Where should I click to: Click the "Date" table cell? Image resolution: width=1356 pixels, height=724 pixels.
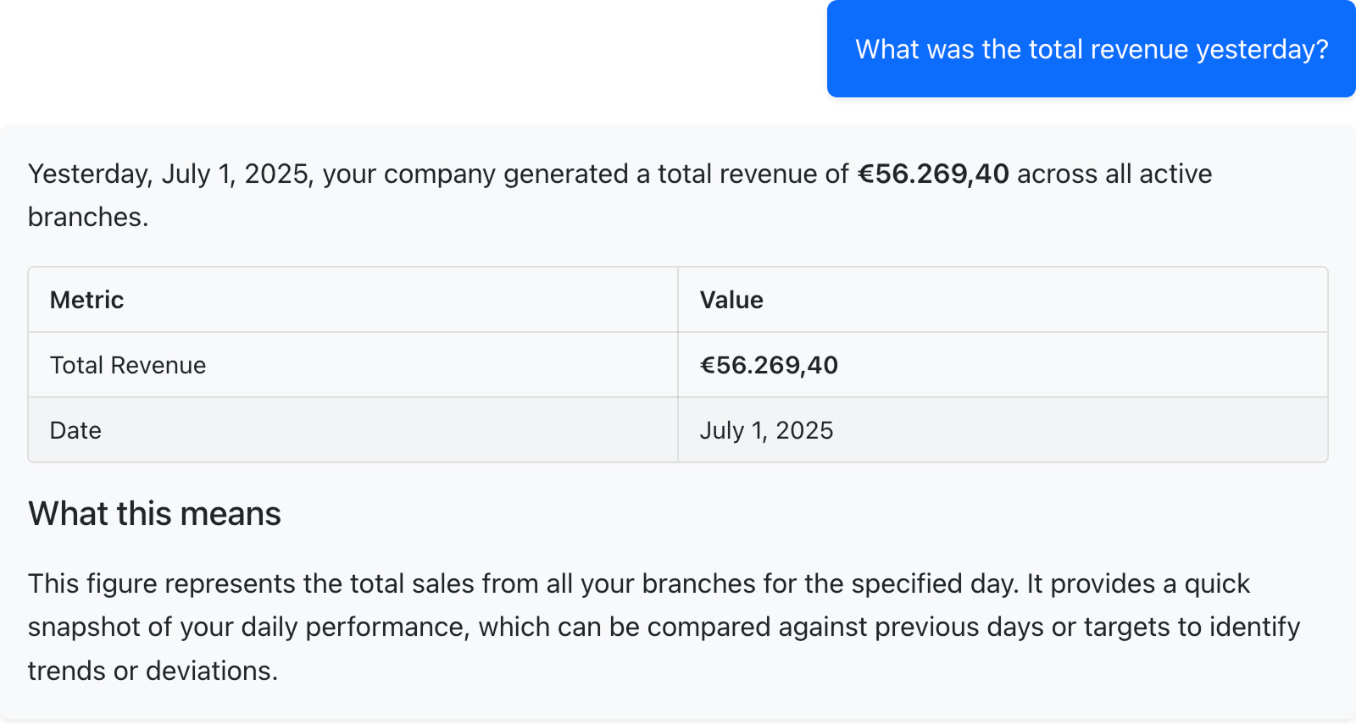pyautogui.click(x=353, y=430)
